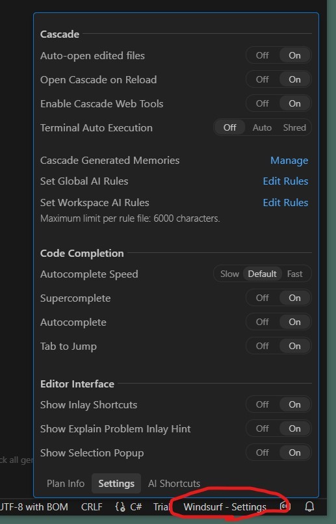The image size is (336, 524).
Task: Click the curly braces language icon
Action: 120,507
